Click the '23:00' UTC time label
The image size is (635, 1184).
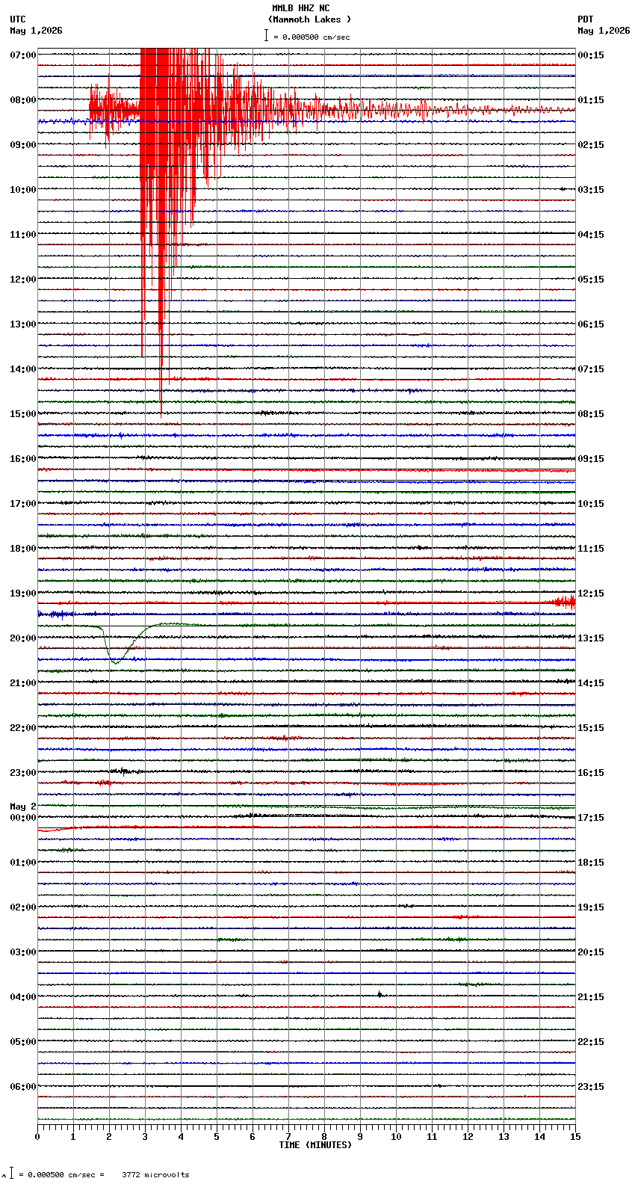click(x=23, y=773)
